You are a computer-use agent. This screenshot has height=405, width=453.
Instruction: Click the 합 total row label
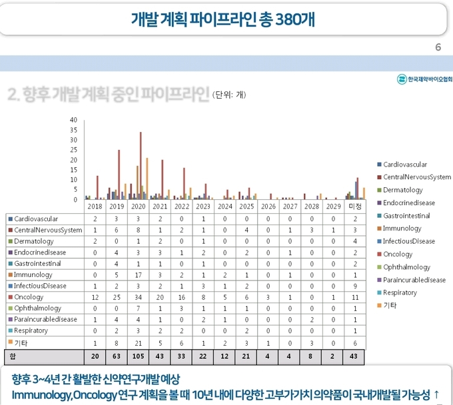13,356
